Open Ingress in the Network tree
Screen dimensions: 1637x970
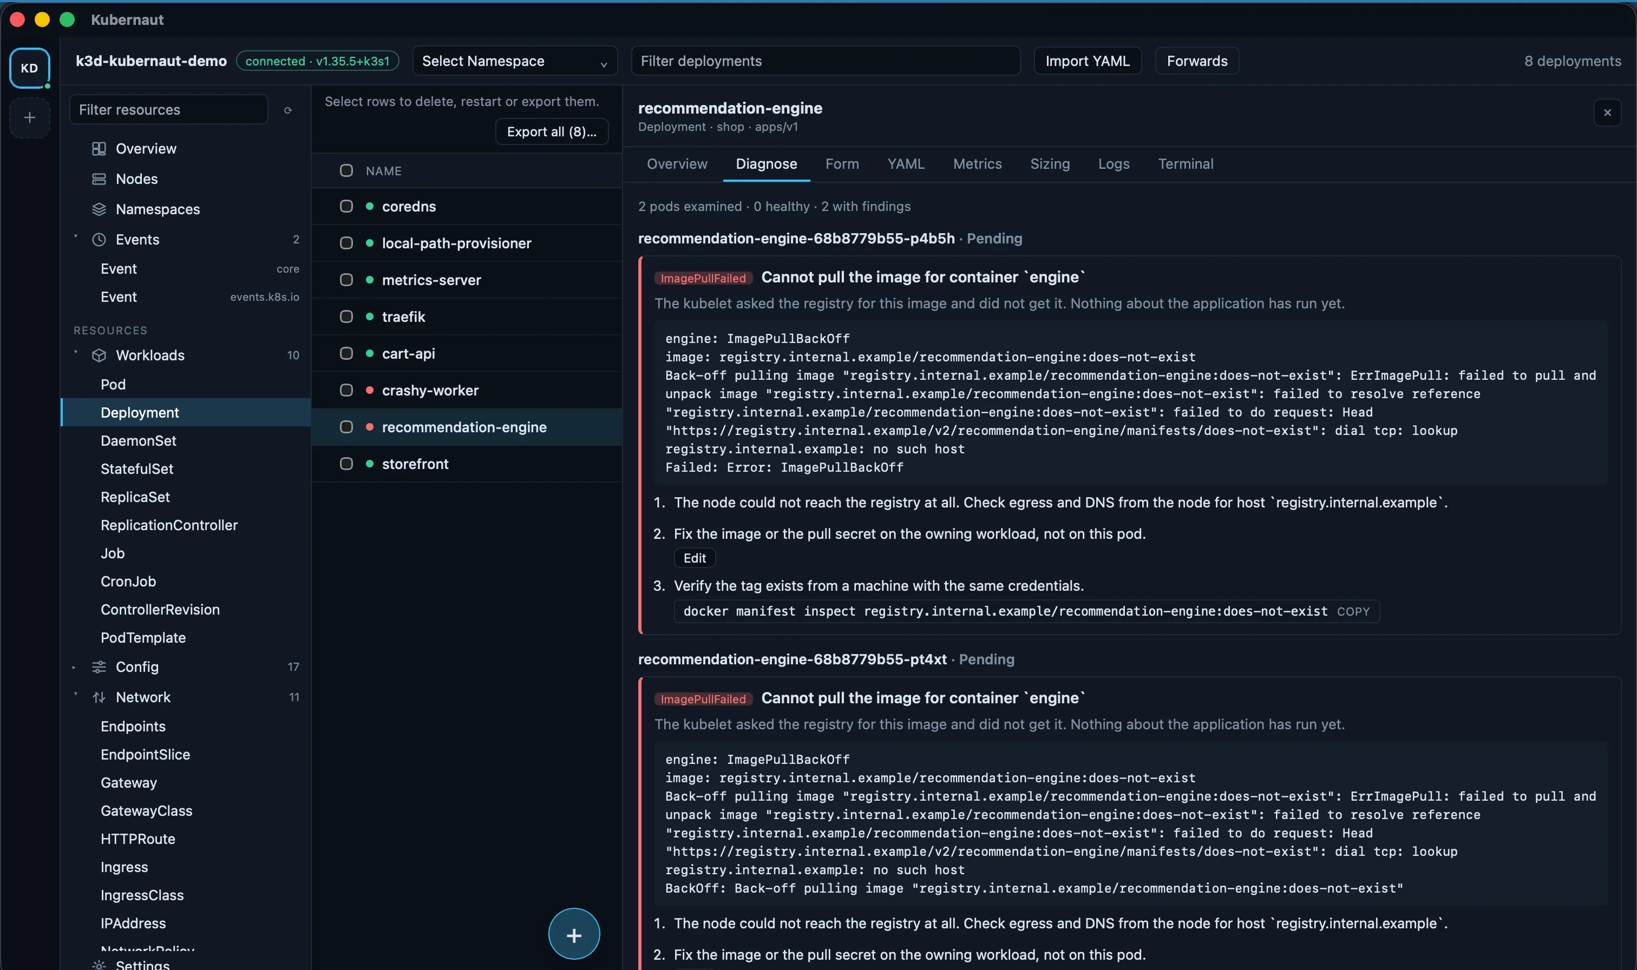[186, 867]
